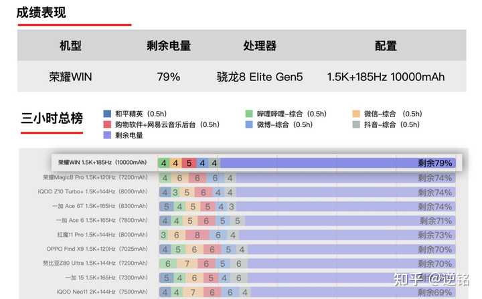Click the 三小时总榜 heading

(52, 118)
